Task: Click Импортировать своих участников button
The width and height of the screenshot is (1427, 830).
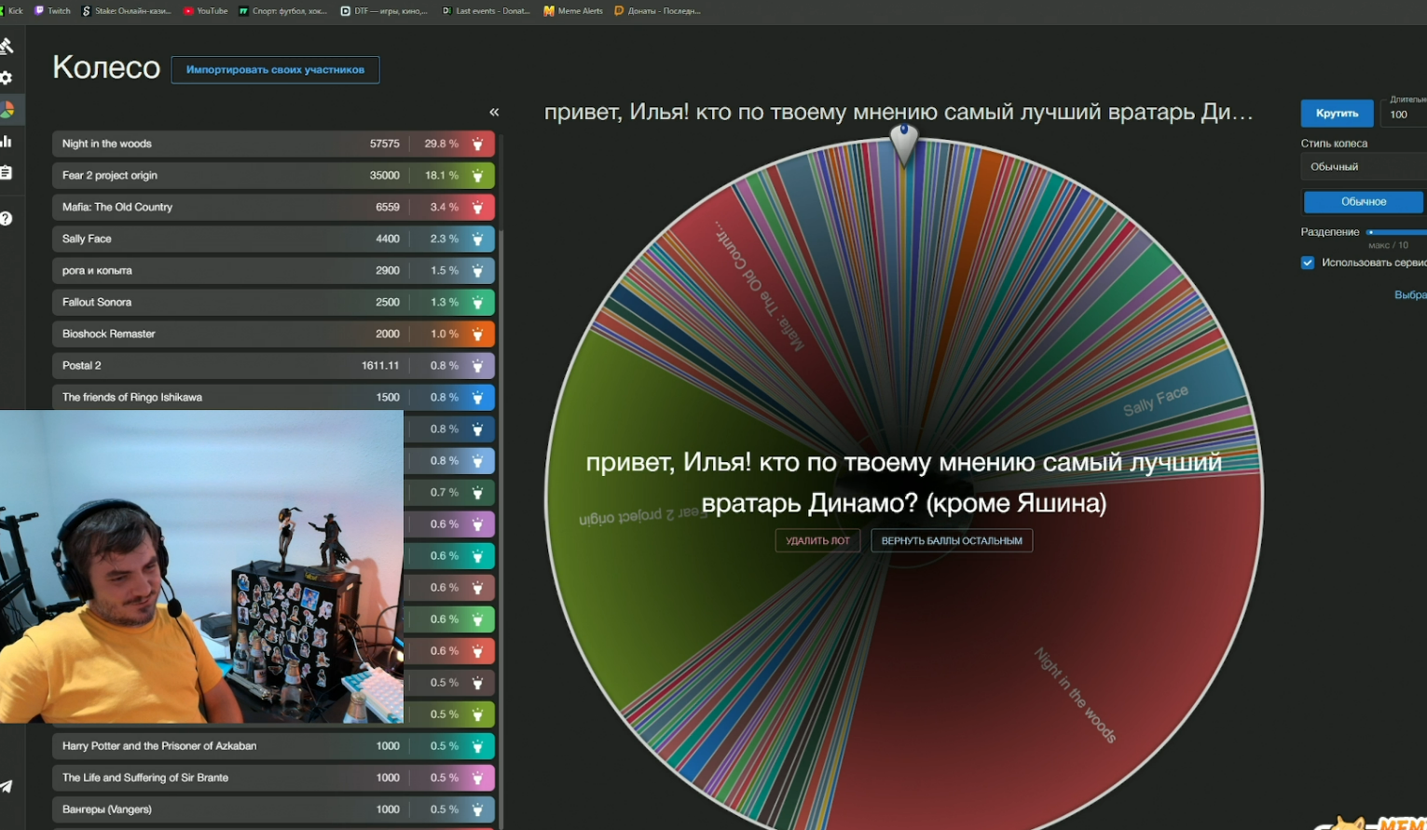Action: (275, 70)
